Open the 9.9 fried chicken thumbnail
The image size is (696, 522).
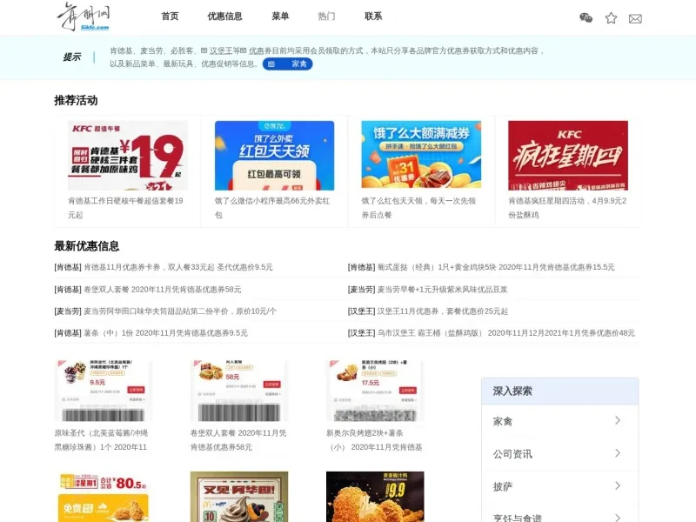[375, 497]
